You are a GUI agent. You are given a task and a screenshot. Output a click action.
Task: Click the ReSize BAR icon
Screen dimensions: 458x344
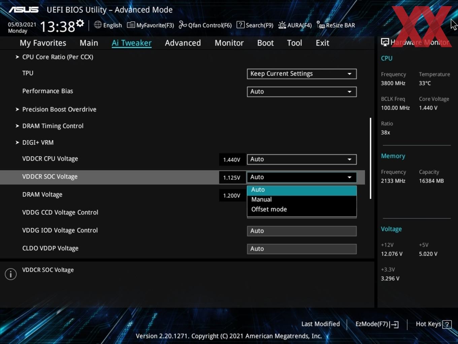(x=320, y=25)
